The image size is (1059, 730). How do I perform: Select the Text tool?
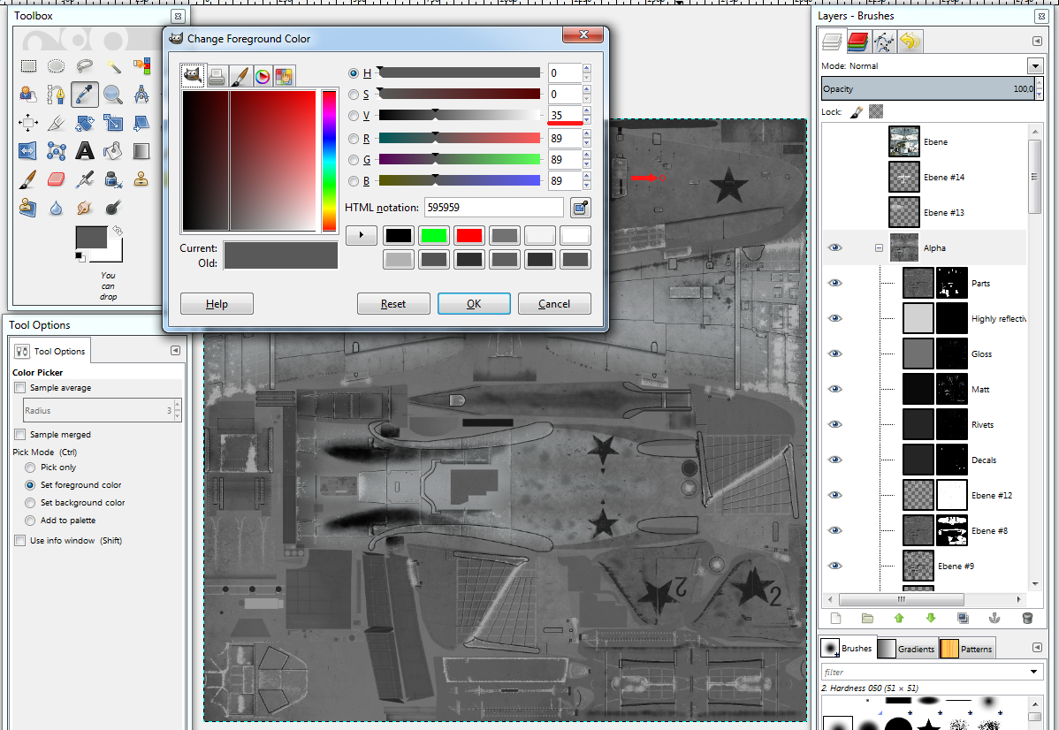[85, 150]
